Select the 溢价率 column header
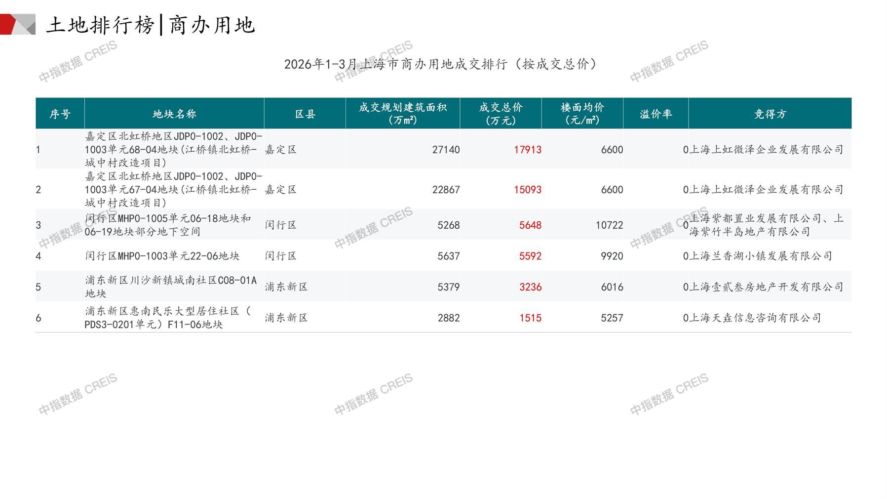887x499 pixels. coord(656,114)
